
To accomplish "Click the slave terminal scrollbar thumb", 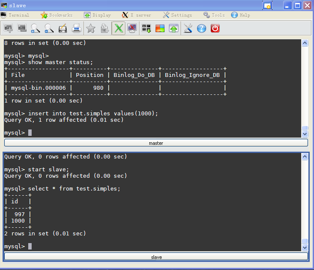I will point(305,241).
